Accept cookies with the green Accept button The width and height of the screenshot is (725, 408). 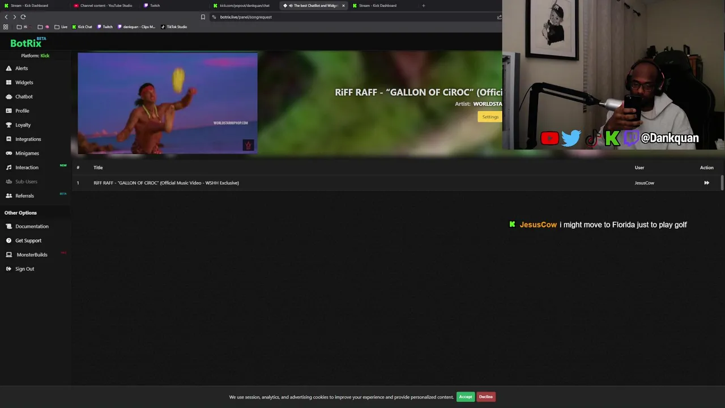[x=466, y=397]
